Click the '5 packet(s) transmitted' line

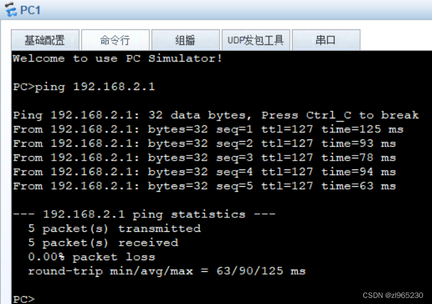pyautogui.click(x=114, y=228)
